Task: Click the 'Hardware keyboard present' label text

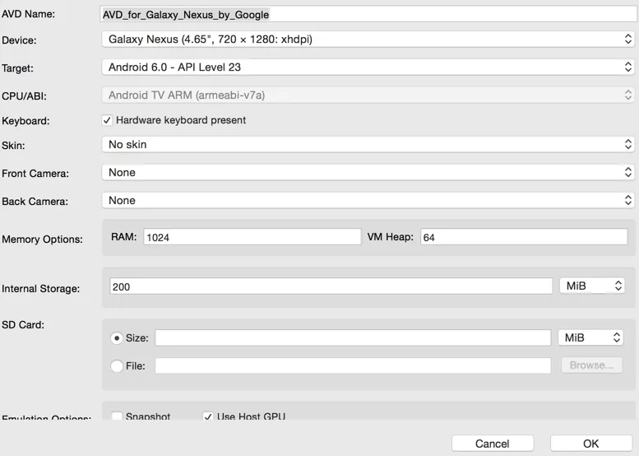Action: (x=181, y=120)
